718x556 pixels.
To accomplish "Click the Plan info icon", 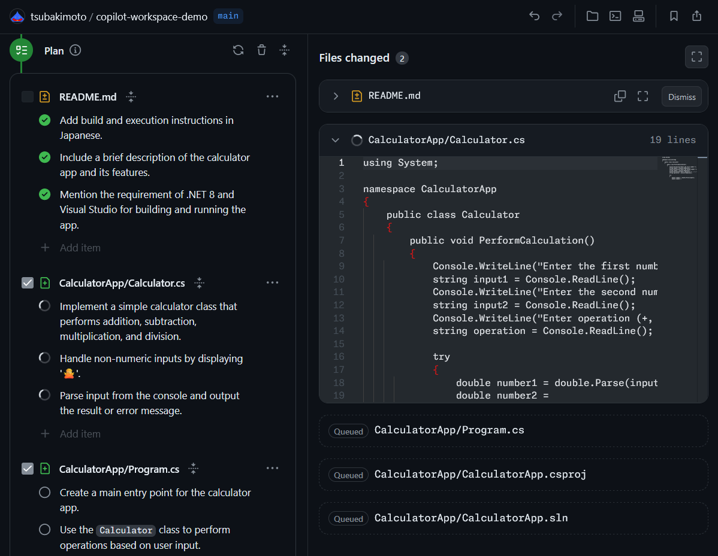I will coord(75,50).
